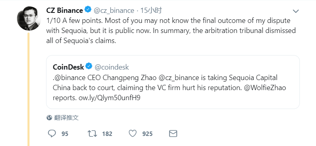This screenshot has height=146, width=316.
Task: Open CZ Binance's profile picture
Action: [x=28, y=18]
